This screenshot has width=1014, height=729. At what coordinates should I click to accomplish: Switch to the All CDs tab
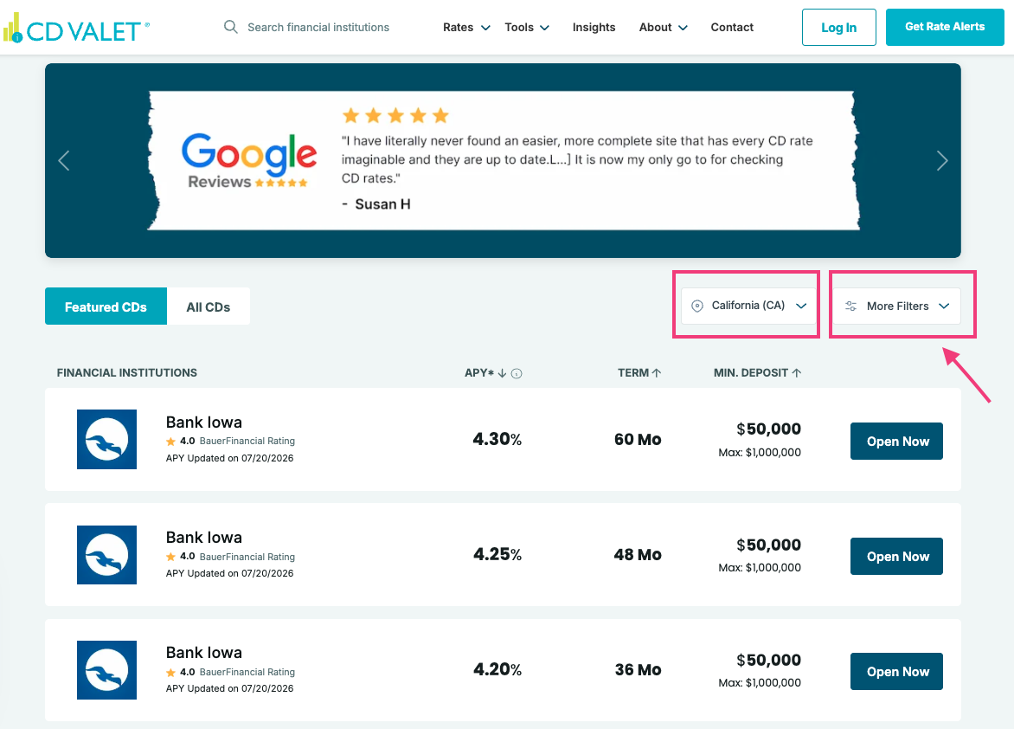(x=209, y=306)
